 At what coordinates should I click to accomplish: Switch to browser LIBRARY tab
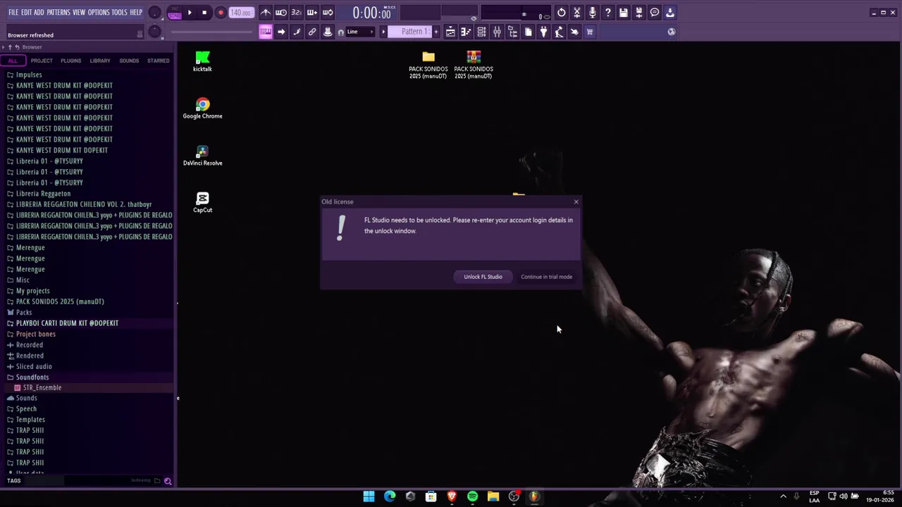coord(100,61)
